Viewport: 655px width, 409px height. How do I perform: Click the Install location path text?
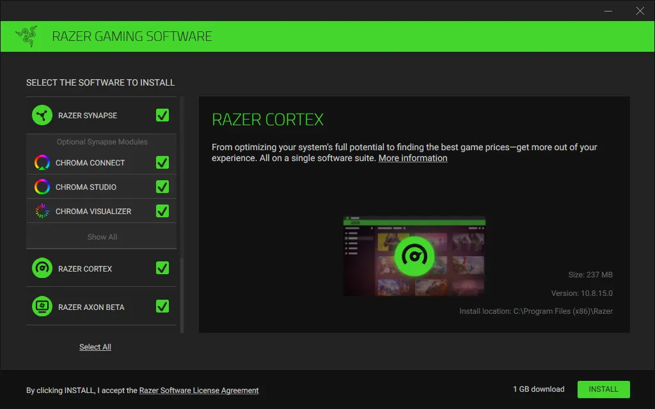click(536, 311)
